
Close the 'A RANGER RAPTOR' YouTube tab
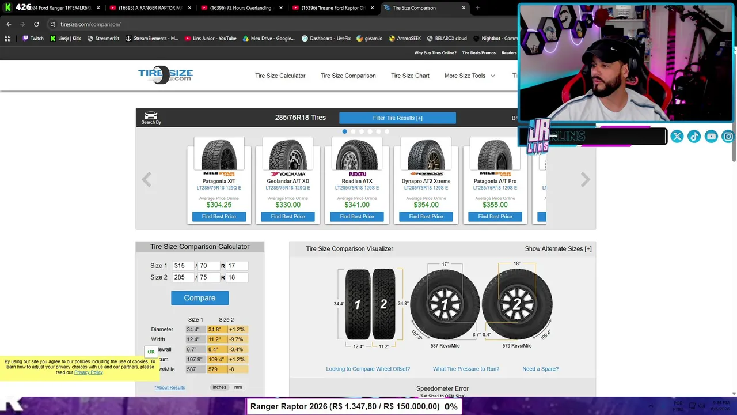(189, 8)
